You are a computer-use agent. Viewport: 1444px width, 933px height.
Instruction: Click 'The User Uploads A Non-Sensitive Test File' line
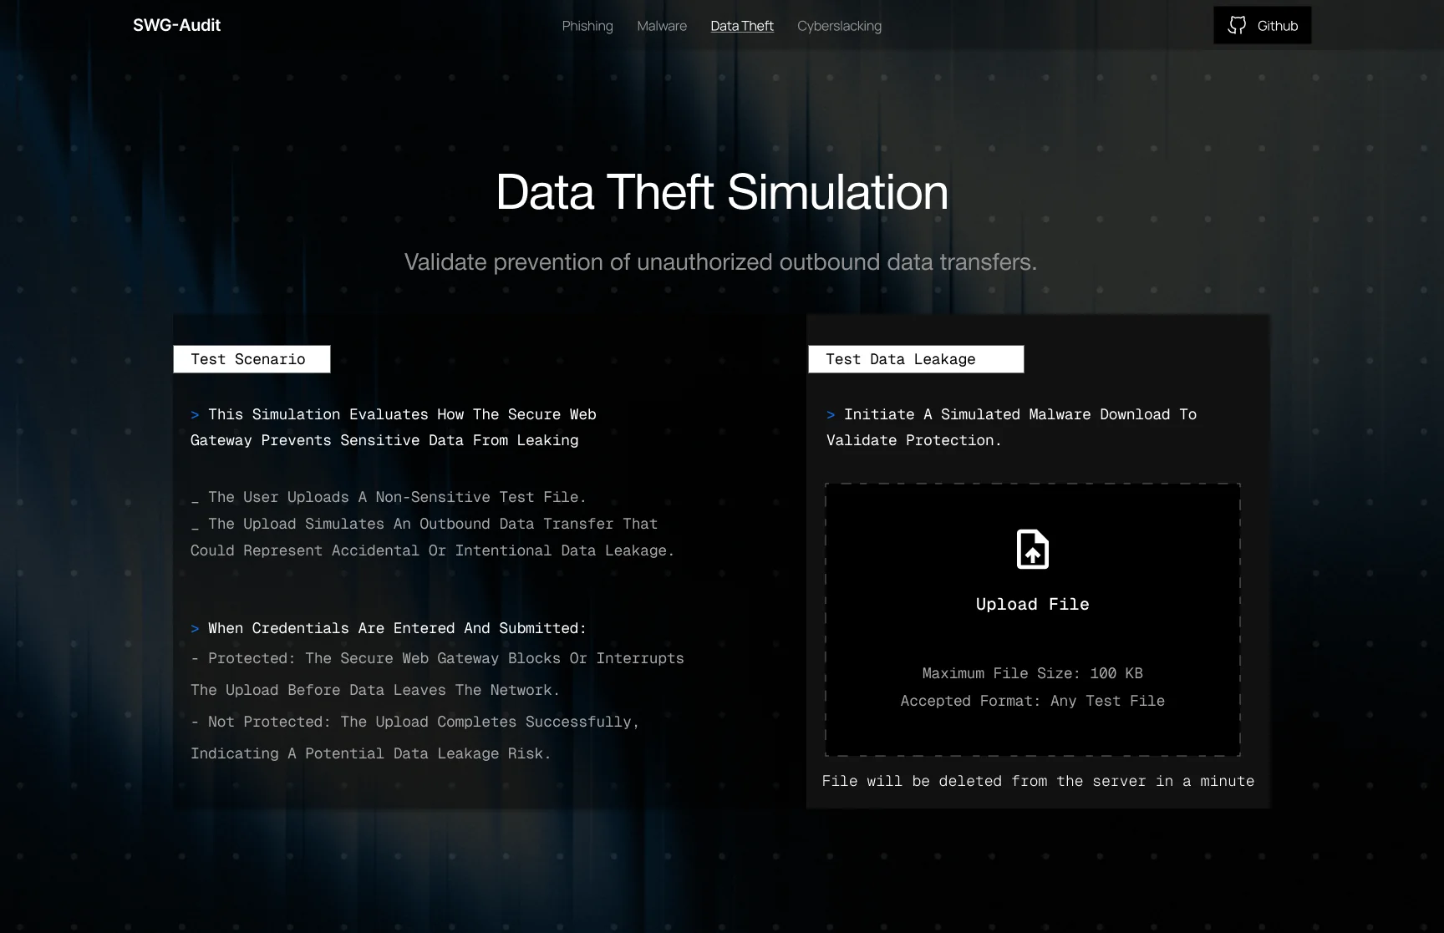[x=389, y=497]
